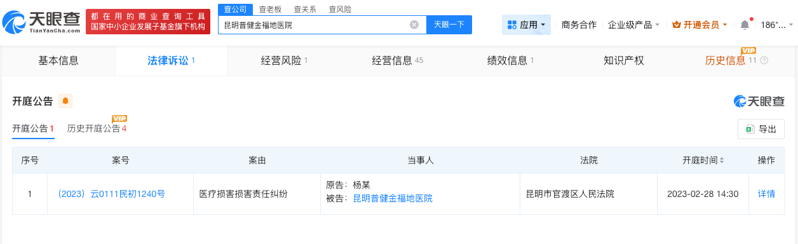This screenshot has height=244, width=798.
Task: Click the 开庭公告 section heading
Action: 32,101
